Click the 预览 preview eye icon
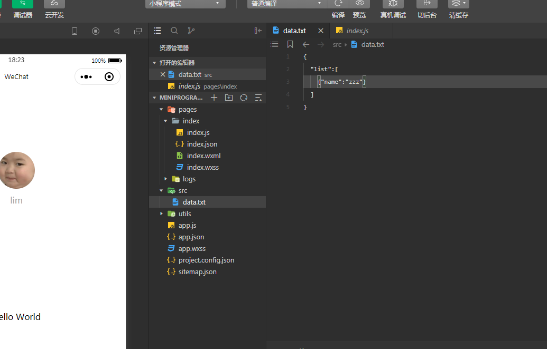The height and width of the screenshot is (349, 547). click(x=360, y=4)
